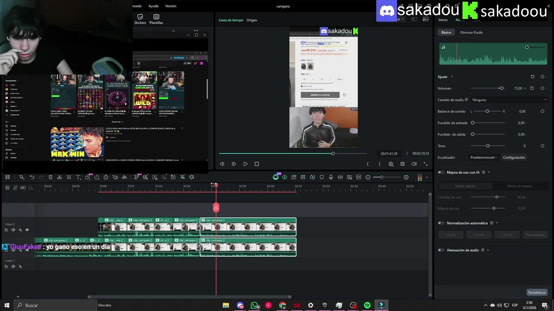Click the Configuración equalizer button
The image size is (554, 311).
[514, 158]
